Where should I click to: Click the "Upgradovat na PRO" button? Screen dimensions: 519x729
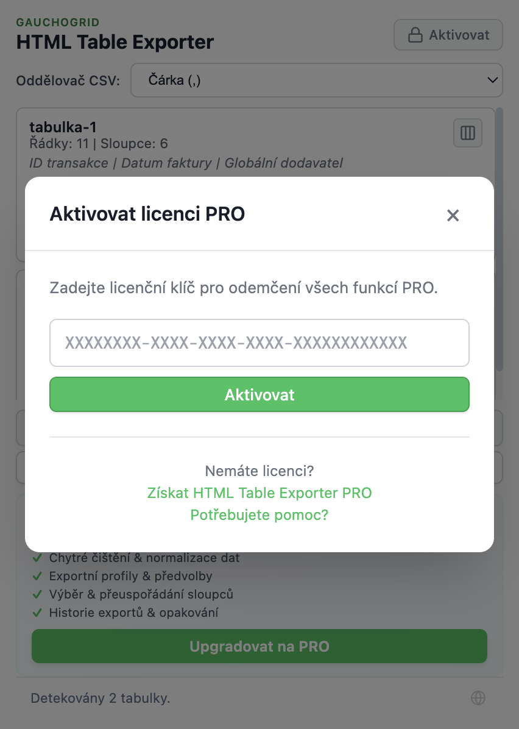coord(259,646)
